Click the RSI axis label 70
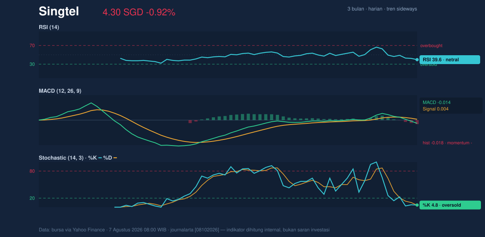 pos(32,46)
